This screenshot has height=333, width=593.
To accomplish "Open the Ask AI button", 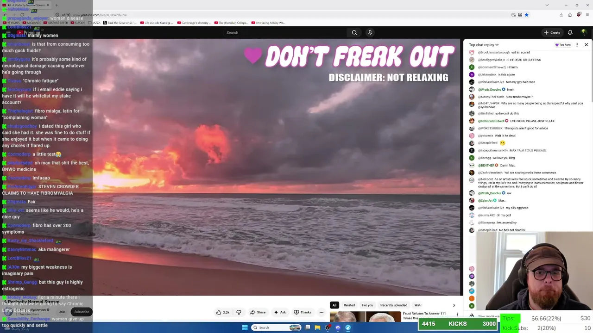I will [280, 312].
